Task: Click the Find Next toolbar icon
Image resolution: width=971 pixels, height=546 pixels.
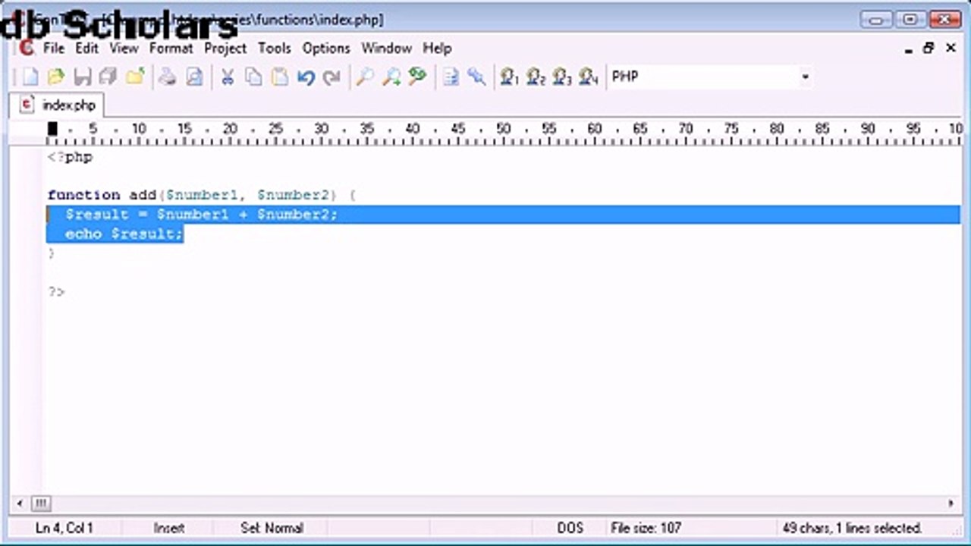Action: [x=391, y=77]
